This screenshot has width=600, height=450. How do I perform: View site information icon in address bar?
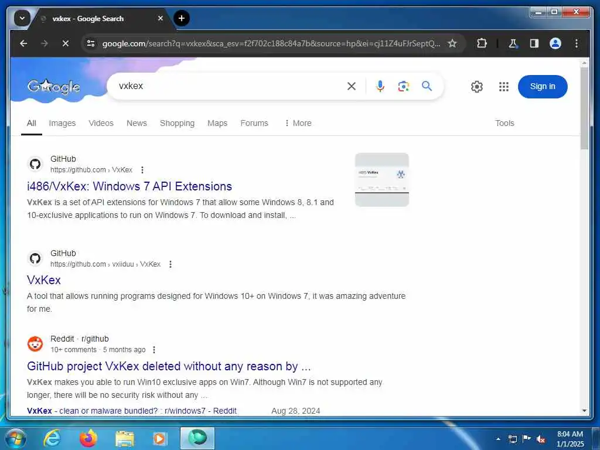pyautogui.click(x=91, y=43)
